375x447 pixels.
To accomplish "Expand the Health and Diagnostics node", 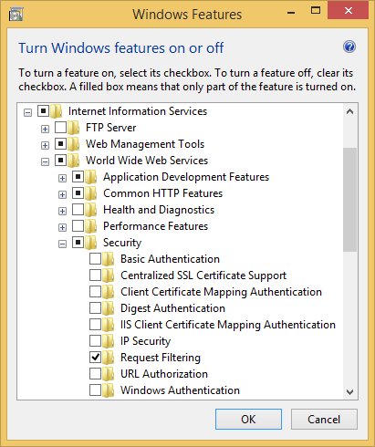I will (62, 212).
